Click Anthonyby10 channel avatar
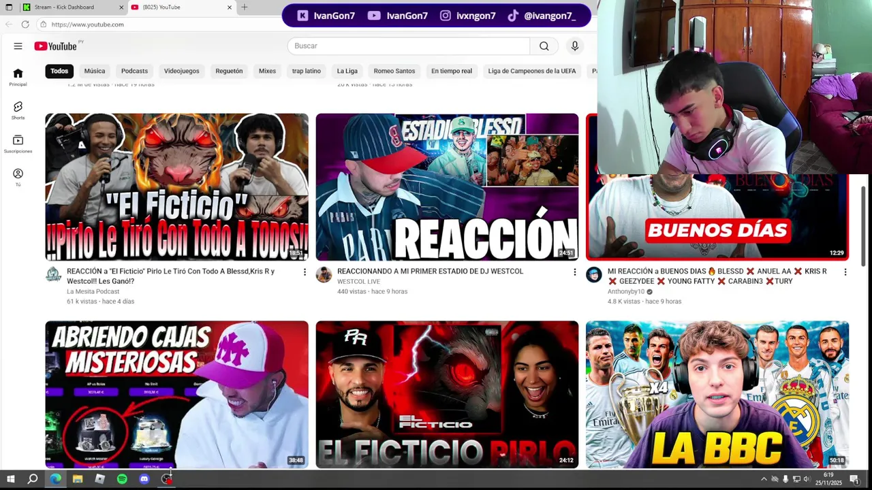 (x=594, y=274)
